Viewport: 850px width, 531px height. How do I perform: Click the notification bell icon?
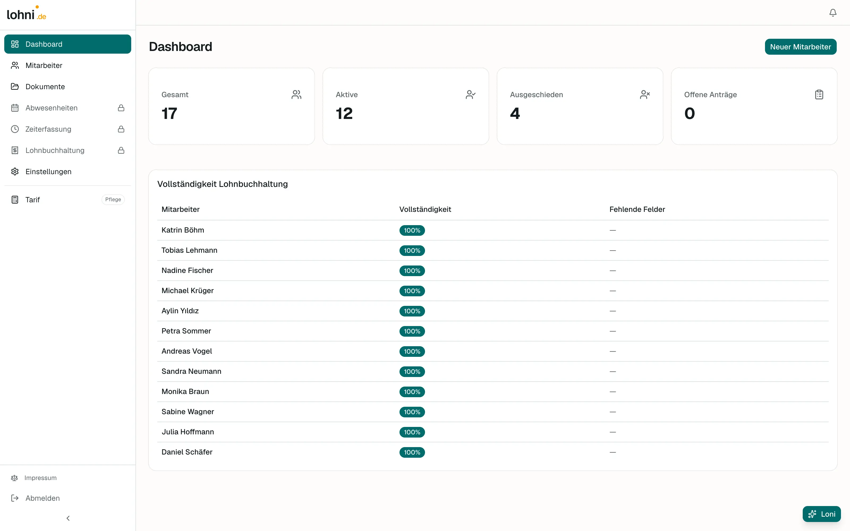833,13
